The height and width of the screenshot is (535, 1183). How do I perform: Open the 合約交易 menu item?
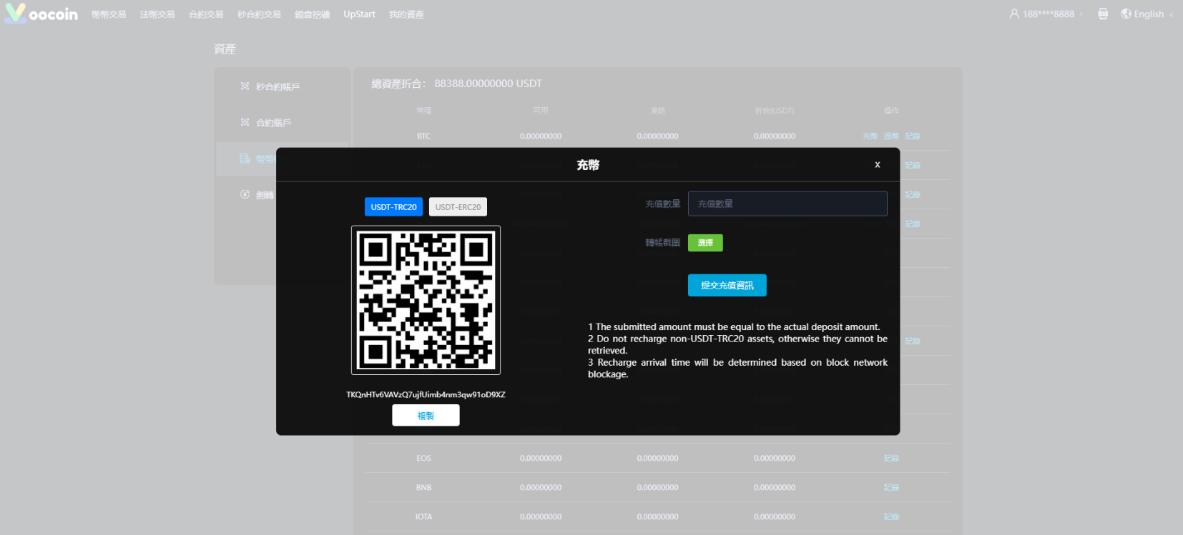pyautogui.click(x=206, y=14)
